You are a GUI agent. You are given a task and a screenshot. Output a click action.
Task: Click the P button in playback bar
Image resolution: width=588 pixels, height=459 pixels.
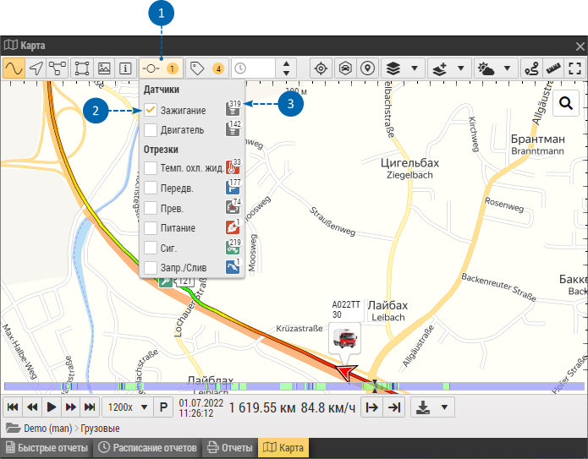[163, 407]
